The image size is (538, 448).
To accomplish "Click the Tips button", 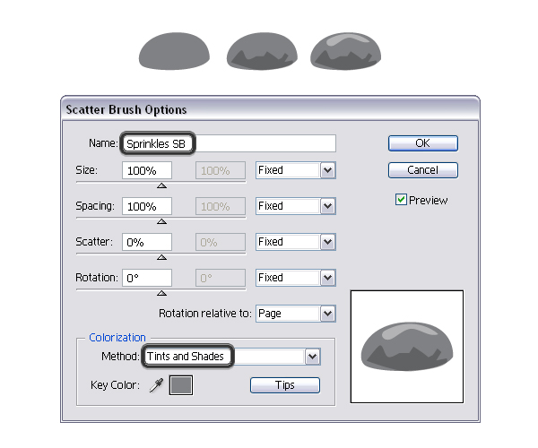I will (285, 385).
